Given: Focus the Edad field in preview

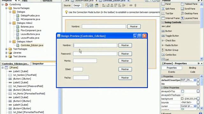Looking at the screenshot, I should pos(78,69).
